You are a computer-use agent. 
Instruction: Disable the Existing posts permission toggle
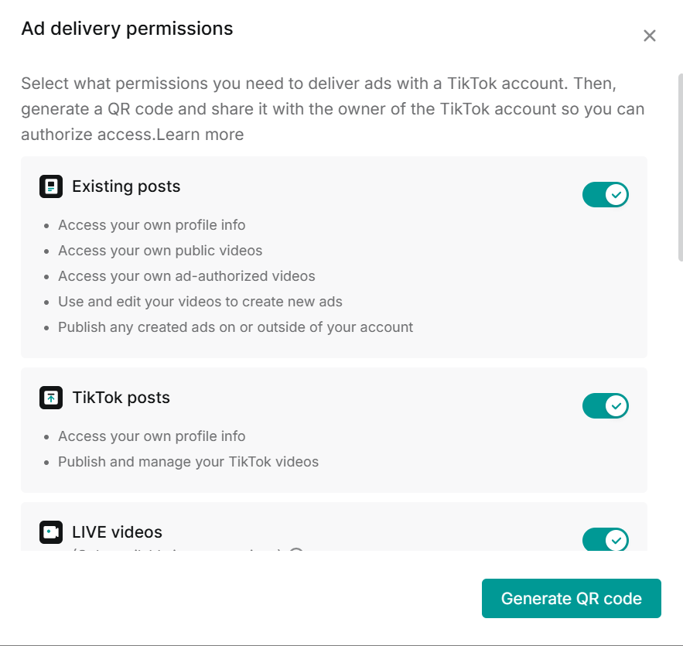pyautogui.click(x=606, y=195)
